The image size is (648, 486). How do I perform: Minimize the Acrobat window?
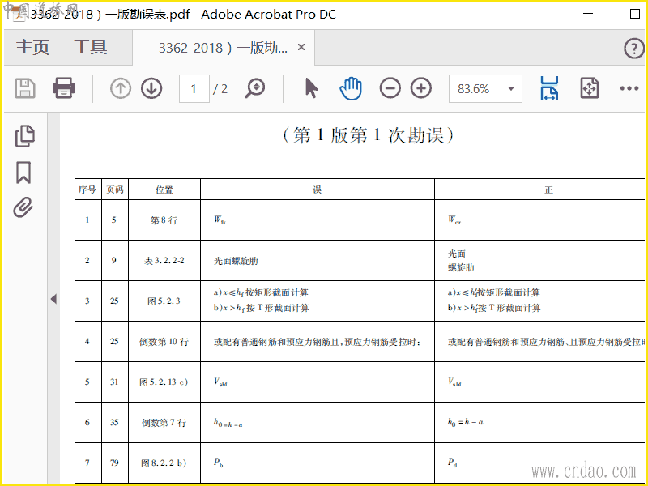click(x=588, y=14)
